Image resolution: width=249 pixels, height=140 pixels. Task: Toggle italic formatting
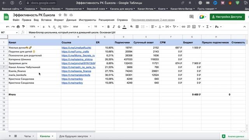pyautogui.click(x=114, y=27)
